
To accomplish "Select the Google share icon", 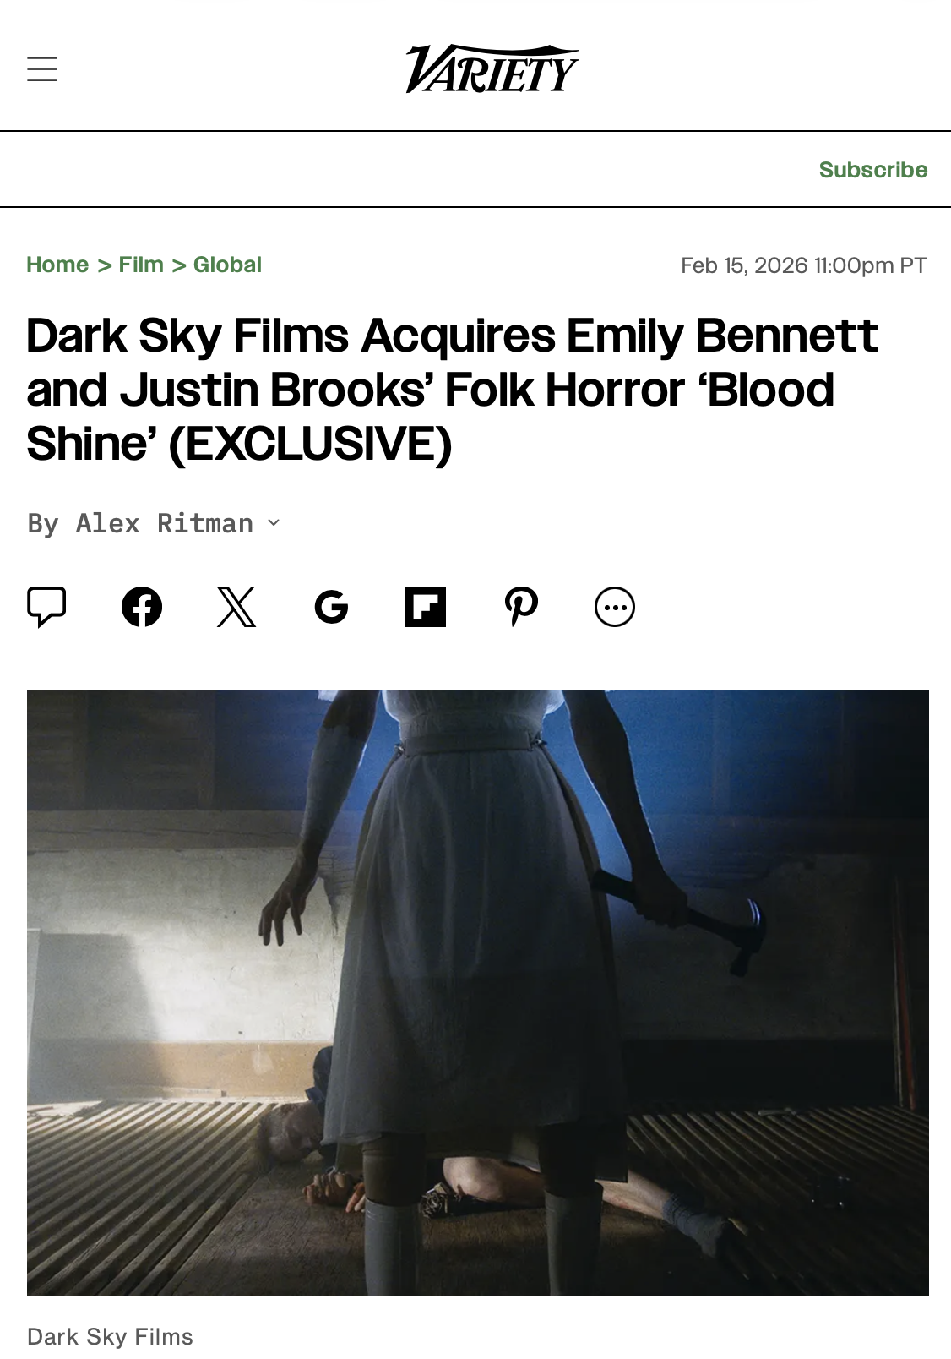I will 331,607.
